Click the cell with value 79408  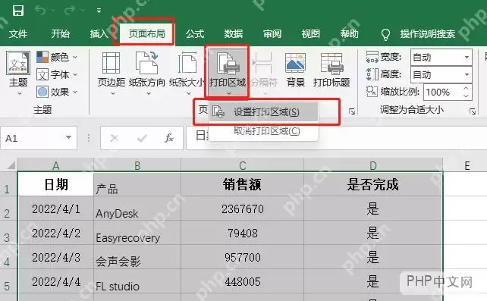coord(242,233)
